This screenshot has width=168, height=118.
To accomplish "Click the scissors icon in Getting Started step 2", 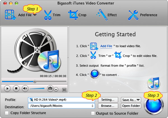I will 93,55.
